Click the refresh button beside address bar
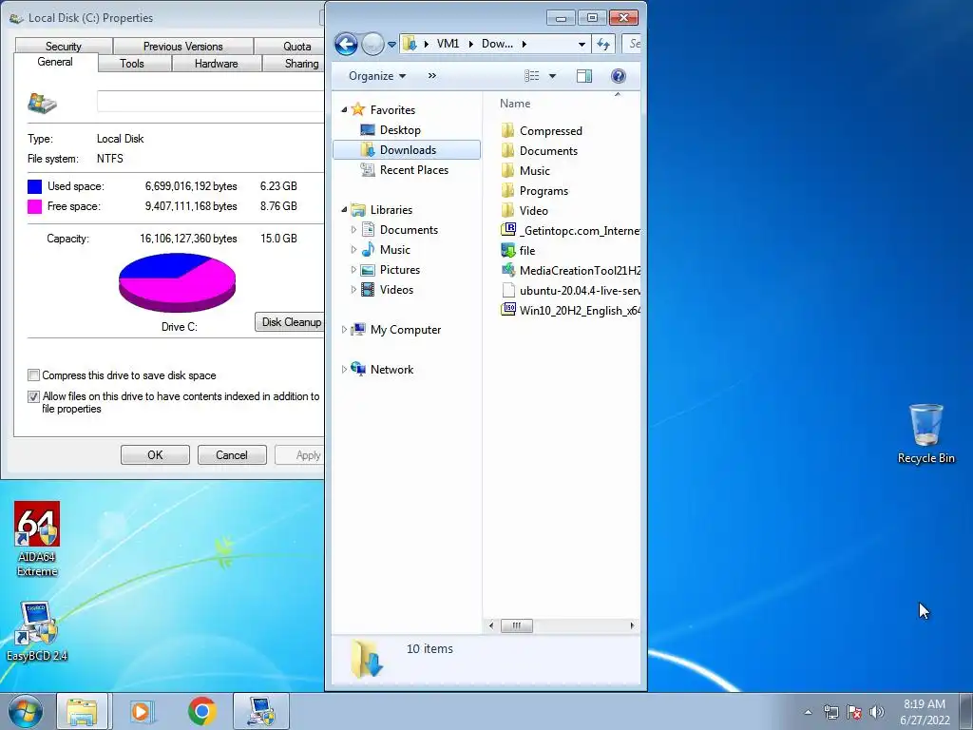The width and height of the screenshot is (973, 730). pyautogui.click(x=603, y=44)
